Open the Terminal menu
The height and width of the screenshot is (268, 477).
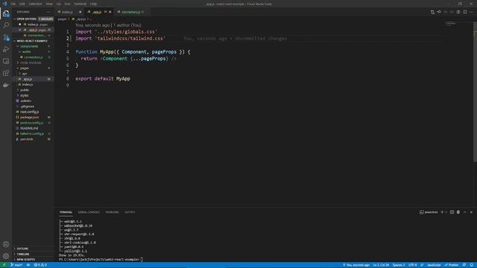[80, 4]
